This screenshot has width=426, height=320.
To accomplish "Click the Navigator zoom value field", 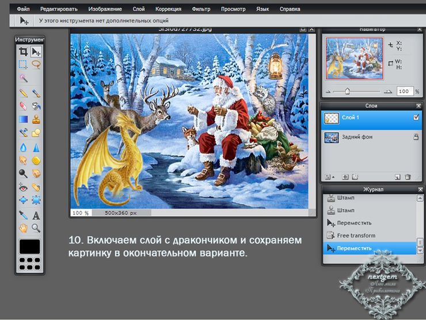I will click(x=405, y=92).
